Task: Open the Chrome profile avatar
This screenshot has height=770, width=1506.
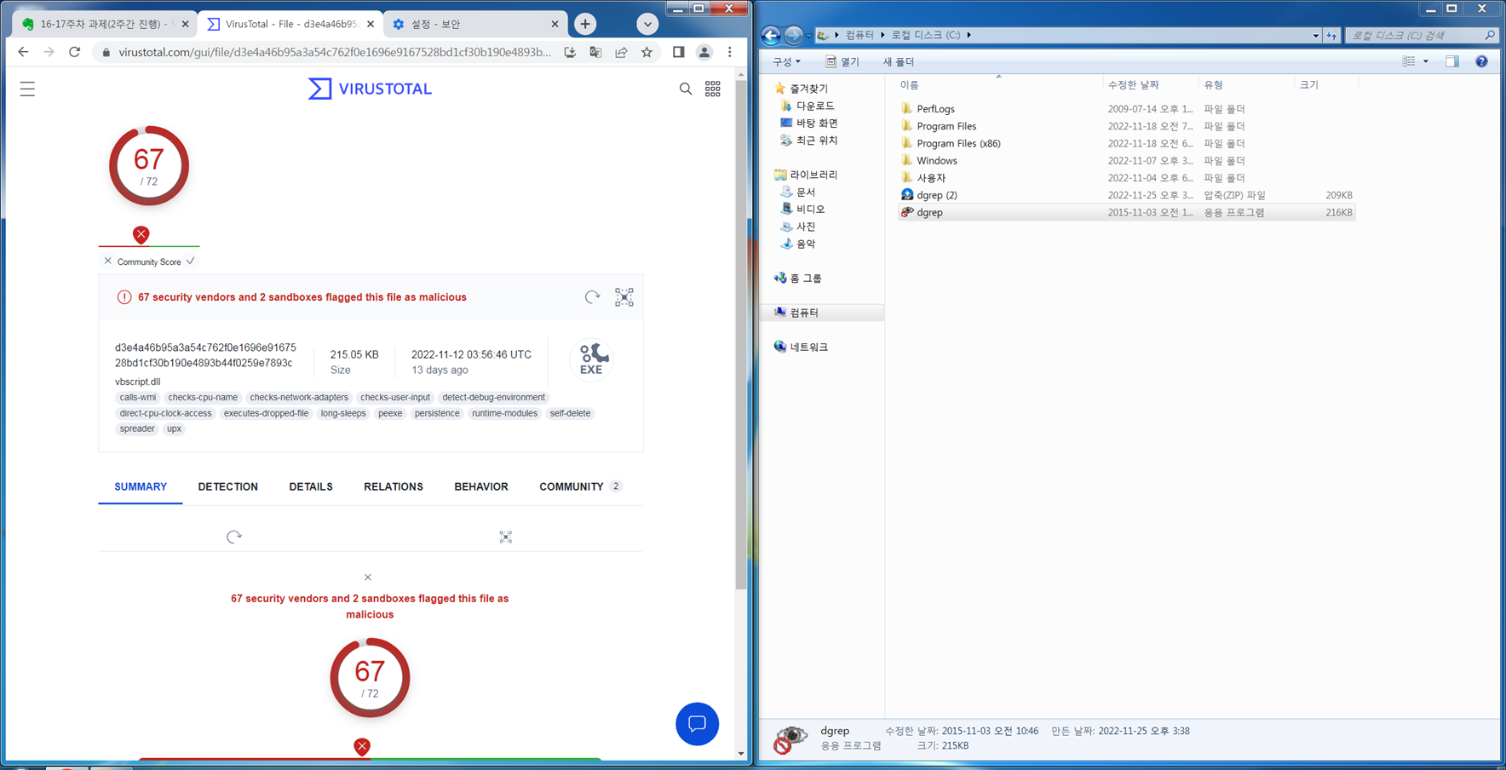Action: coord(704,52)
